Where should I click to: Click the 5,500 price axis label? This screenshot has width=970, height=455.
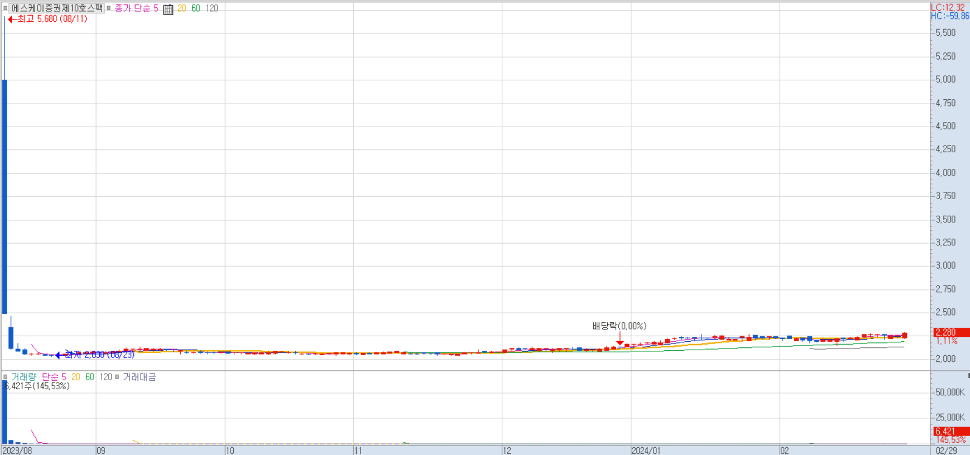click(x=945, y=33)
